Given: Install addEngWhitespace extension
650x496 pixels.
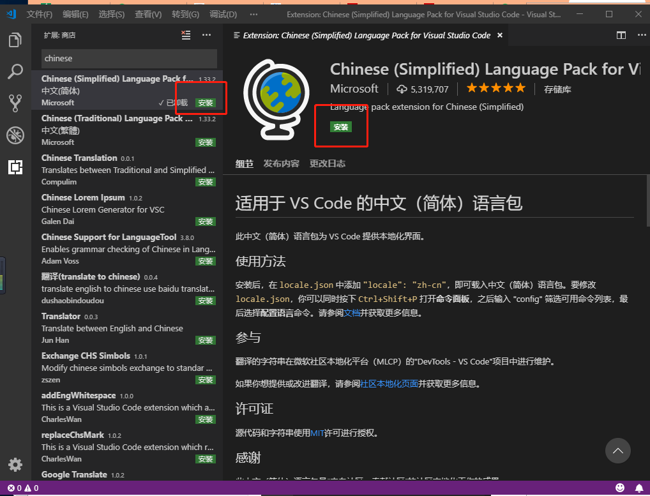Looking at the screenshot, I should tap(205, 420).
